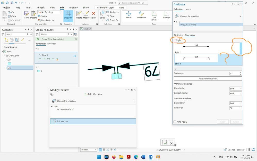Open the Insert ribbon tab
Image resolution: width=257 pixels, height=161 pixels.
point(29,7)
